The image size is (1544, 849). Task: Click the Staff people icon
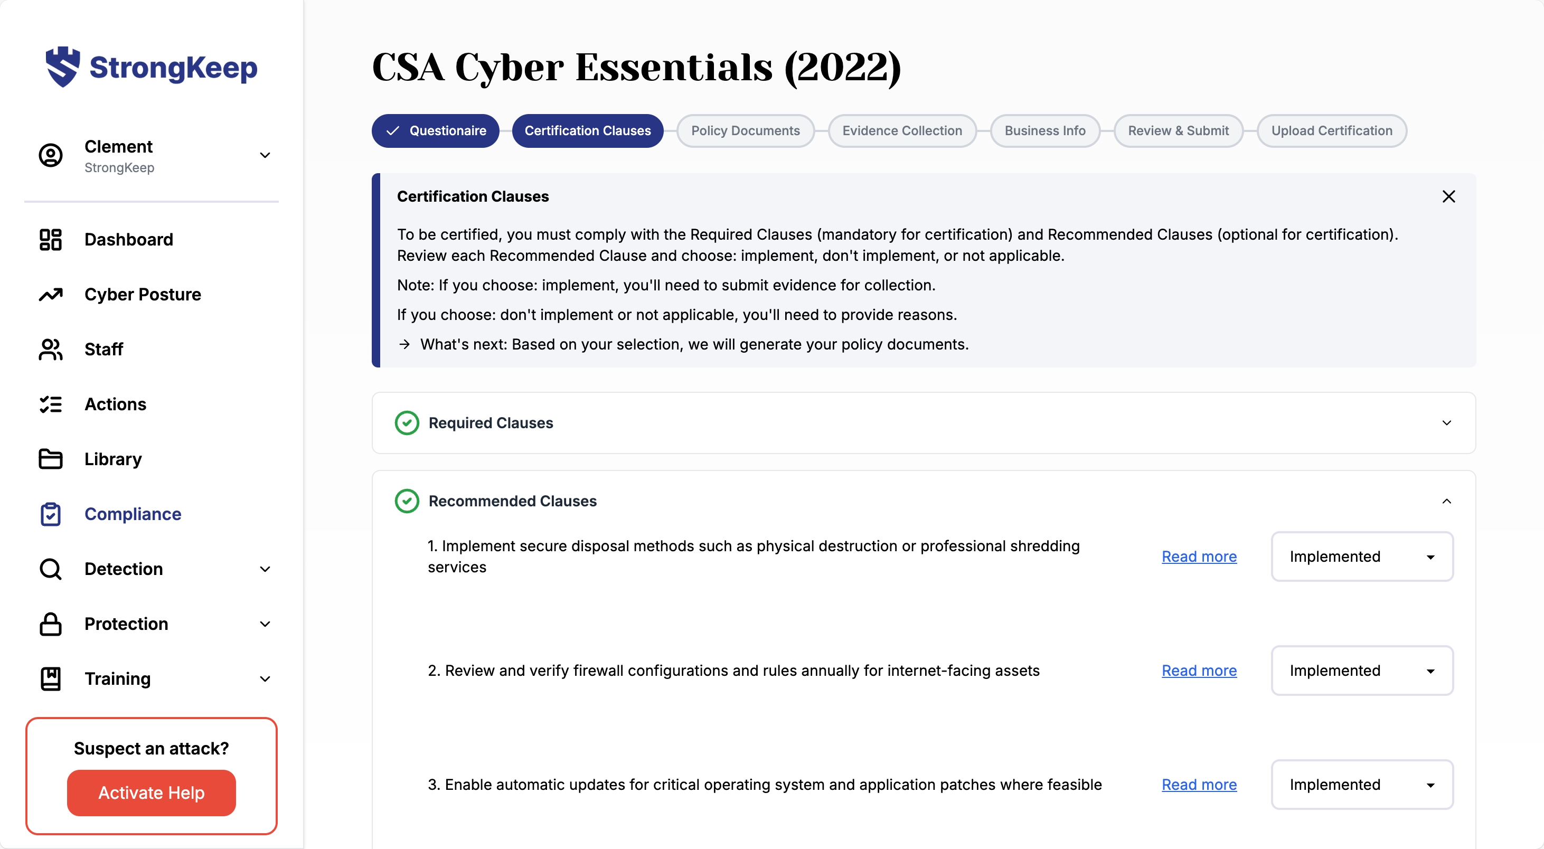point(50,350)
